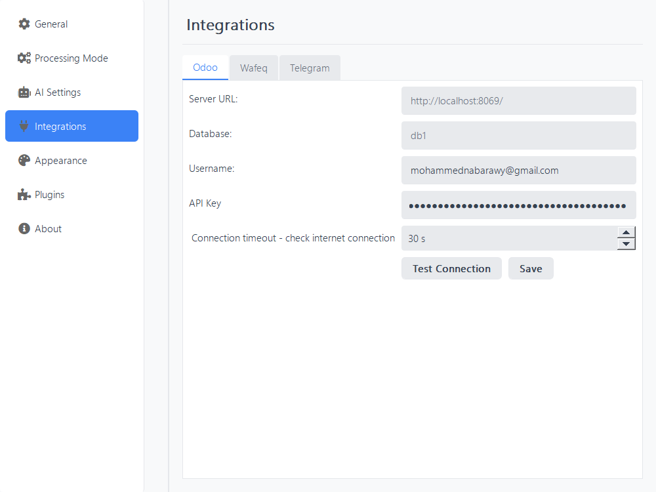
Task: Click the General gear icon
Action: point(24,24)
